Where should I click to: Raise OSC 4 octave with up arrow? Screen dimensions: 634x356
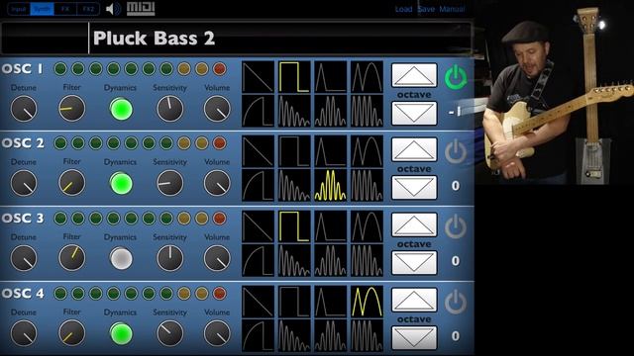click(x=414, y=300)
